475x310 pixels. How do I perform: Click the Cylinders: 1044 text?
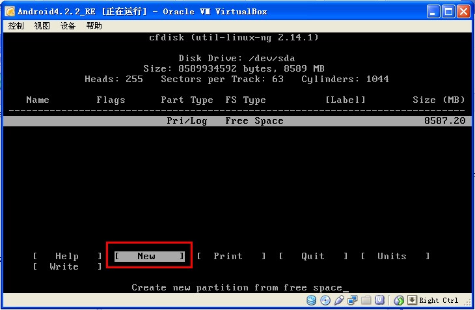[345, 79]
